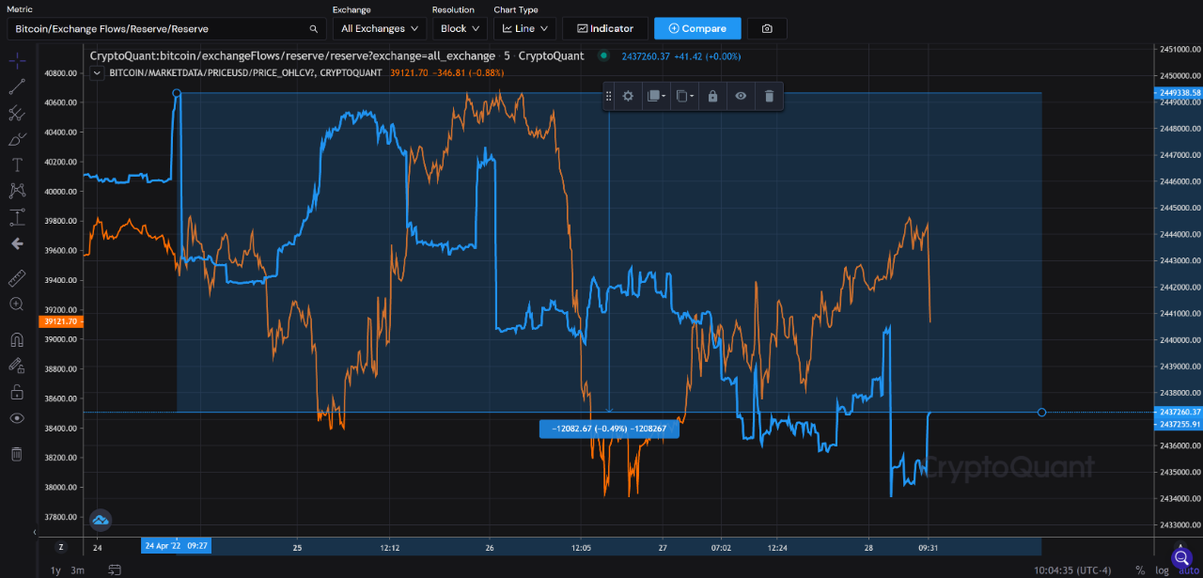Toggle percentage scale mode
This screenshot has height=578, width=1203.
(x=1140, y=570)
